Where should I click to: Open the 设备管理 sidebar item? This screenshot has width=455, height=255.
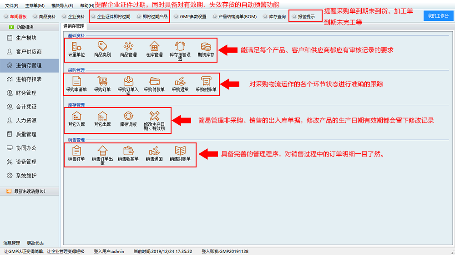click(x=29, y=162)
